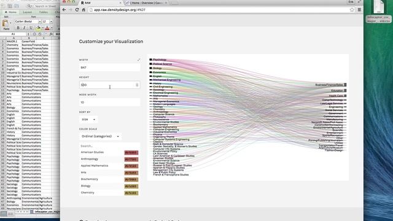
Task: Close the RAW browser tab
Action: pyautogui.click(x=120, y=2)
